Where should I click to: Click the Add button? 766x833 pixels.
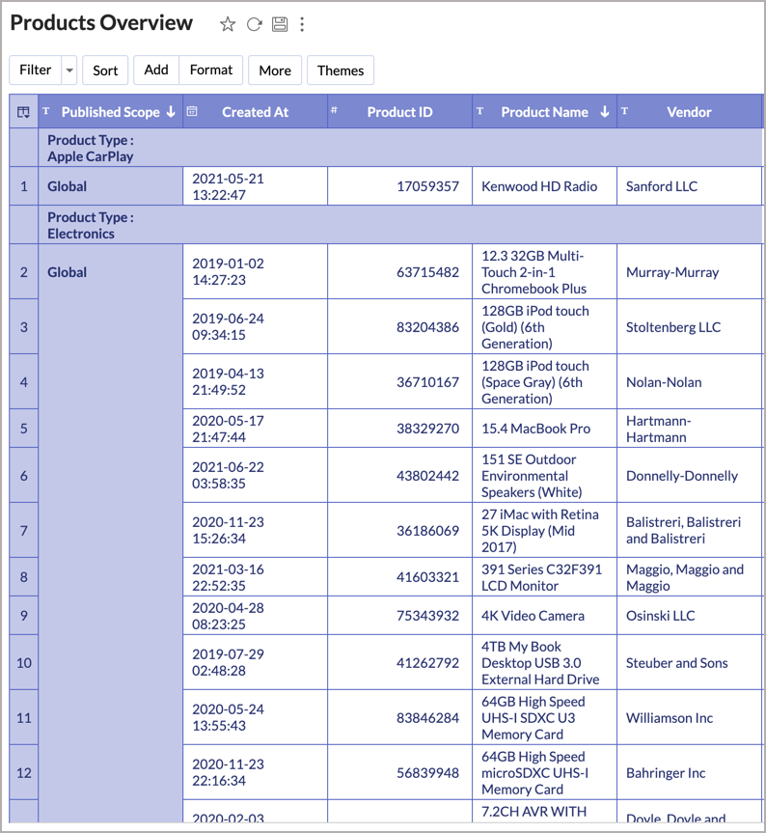pos(156,70)
